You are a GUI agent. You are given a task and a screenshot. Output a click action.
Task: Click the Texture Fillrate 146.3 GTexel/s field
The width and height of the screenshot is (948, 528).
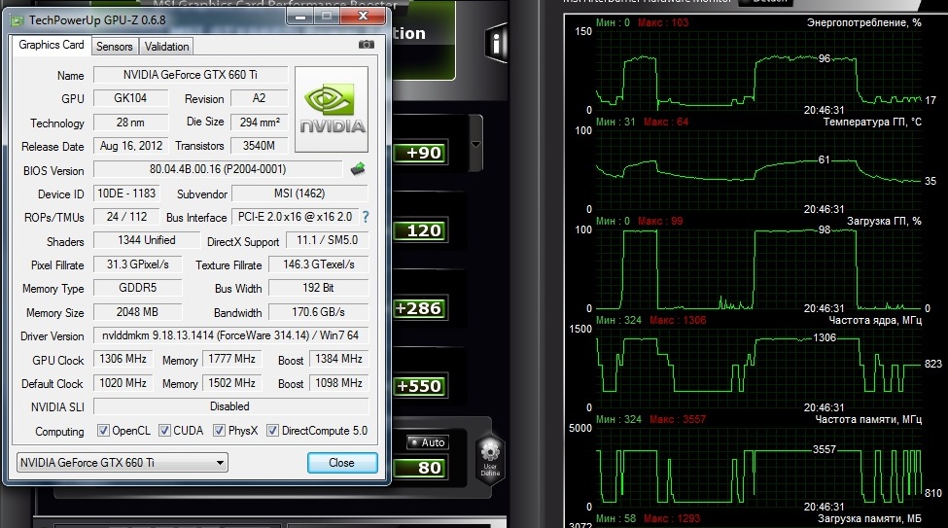pyautogui.click(x=318, y=264)
